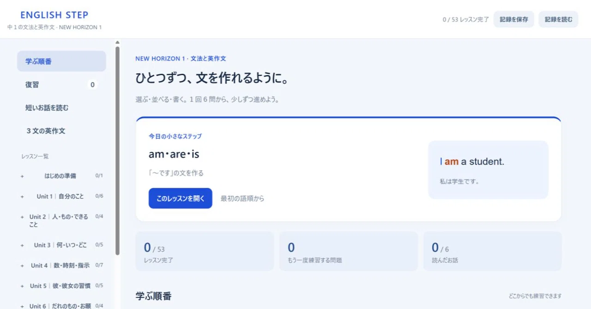Expand Unit 1 自分のこと lesson group
The height and width of the screenshot is (309, 591).
[61, 196]
